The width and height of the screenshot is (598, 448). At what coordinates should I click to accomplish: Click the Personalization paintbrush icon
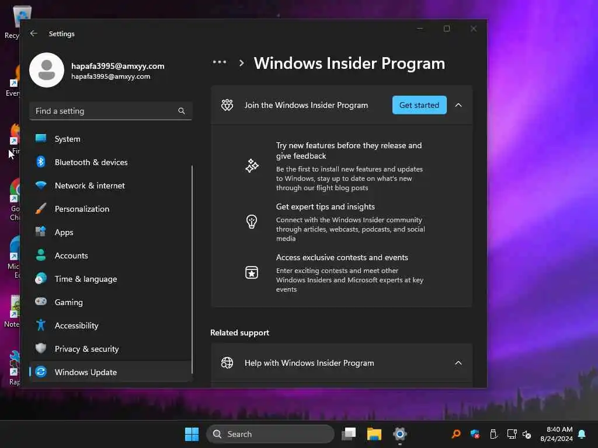pos(41,208)
